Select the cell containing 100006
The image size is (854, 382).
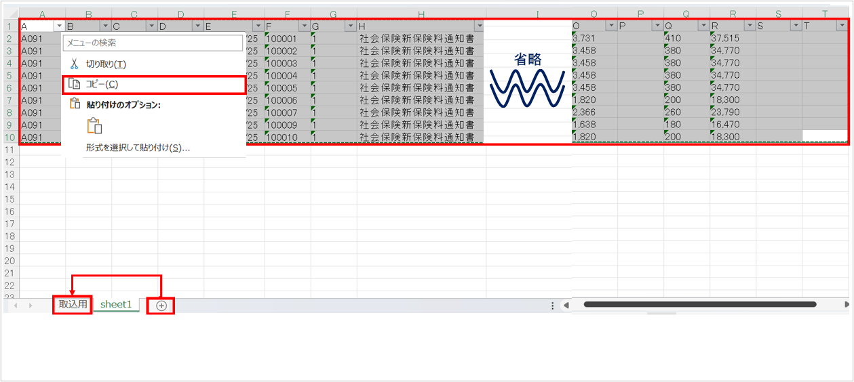pyautogui.click(x=288, y=100)
